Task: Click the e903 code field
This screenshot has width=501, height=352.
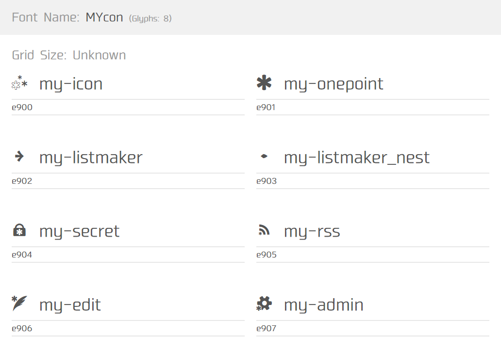Action: [266, 181]
